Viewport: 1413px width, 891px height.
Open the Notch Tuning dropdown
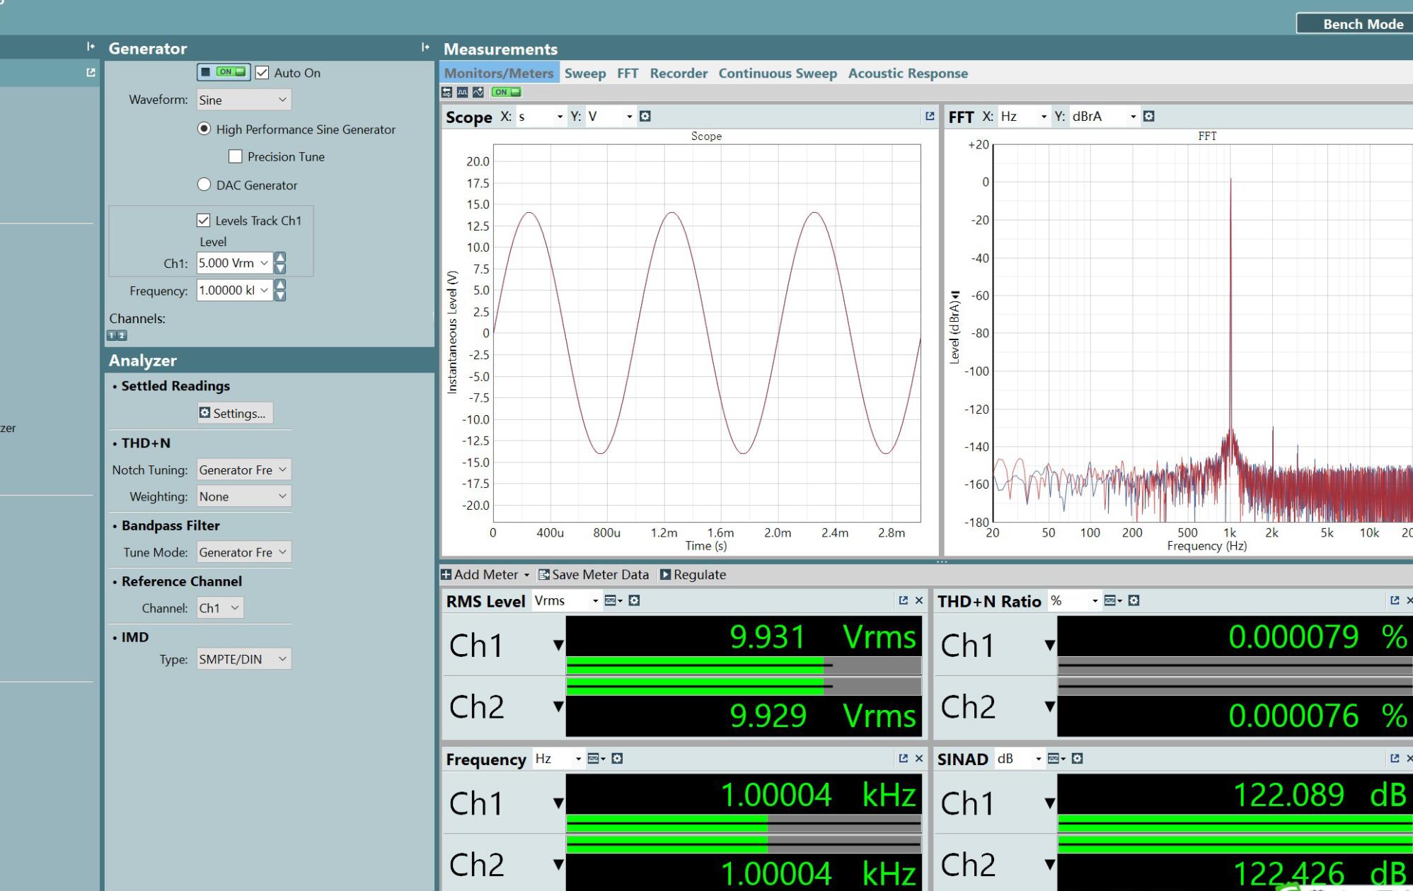pyautogui.click(x=243, y=470)
